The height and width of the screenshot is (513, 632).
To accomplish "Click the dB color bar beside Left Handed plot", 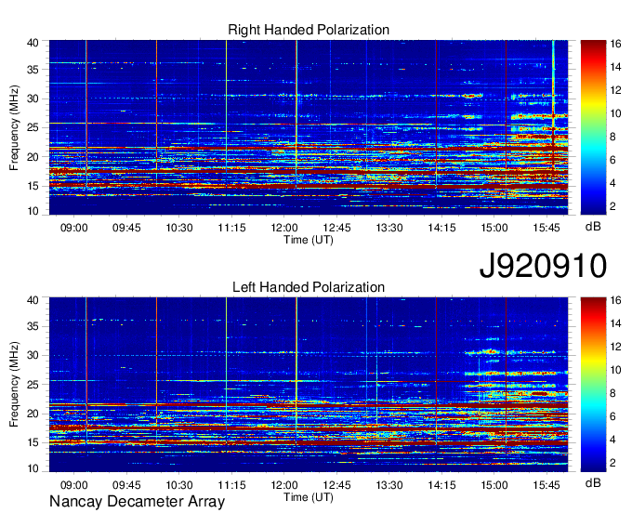I will point(593,385).
